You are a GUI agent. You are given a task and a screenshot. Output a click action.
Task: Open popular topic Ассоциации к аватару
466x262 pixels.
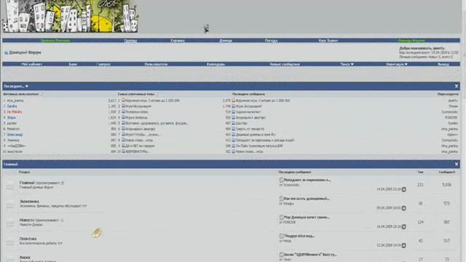pos(141,129)
